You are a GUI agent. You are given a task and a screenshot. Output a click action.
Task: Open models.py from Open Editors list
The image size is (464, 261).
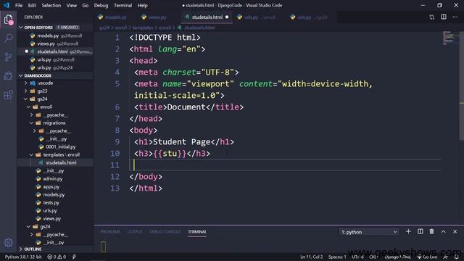(x=56, y=36)
